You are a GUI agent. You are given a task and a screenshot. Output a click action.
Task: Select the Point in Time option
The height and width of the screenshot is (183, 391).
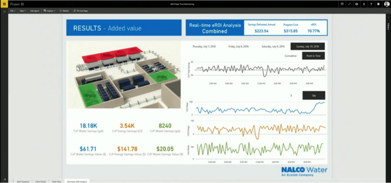[x=313, y=56]
